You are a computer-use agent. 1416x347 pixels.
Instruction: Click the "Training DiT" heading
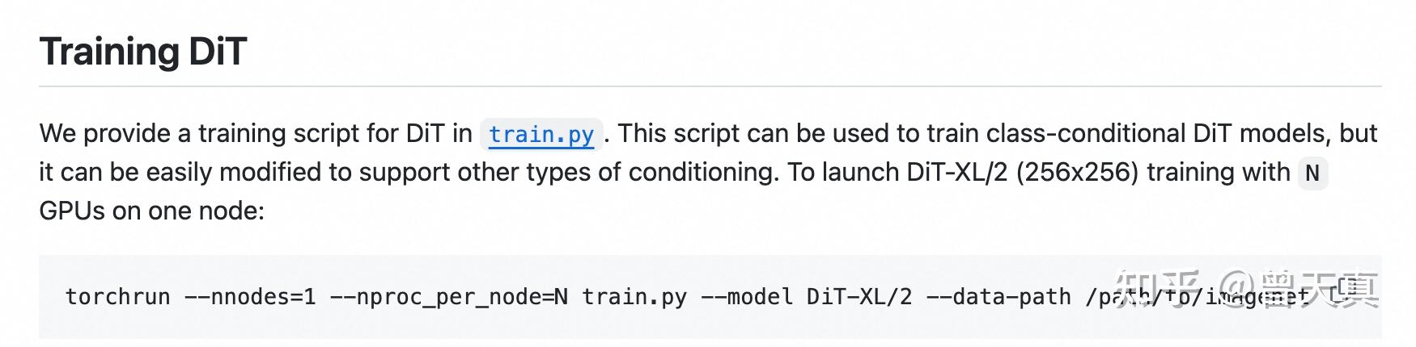pos(142,52)
